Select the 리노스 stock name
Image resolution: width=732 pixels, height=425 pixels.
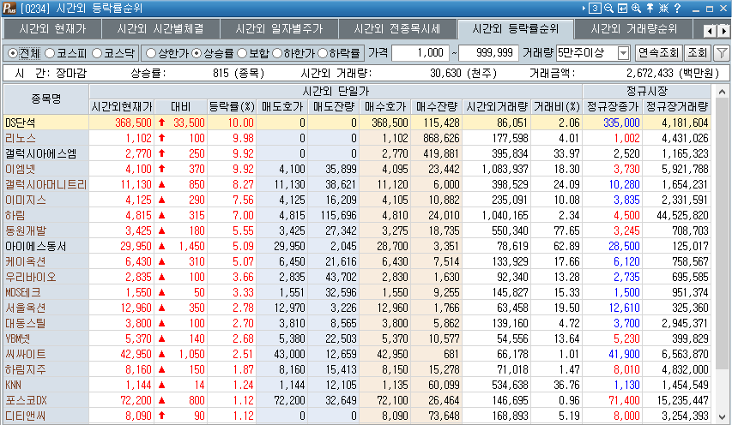[x=21, y=139]
